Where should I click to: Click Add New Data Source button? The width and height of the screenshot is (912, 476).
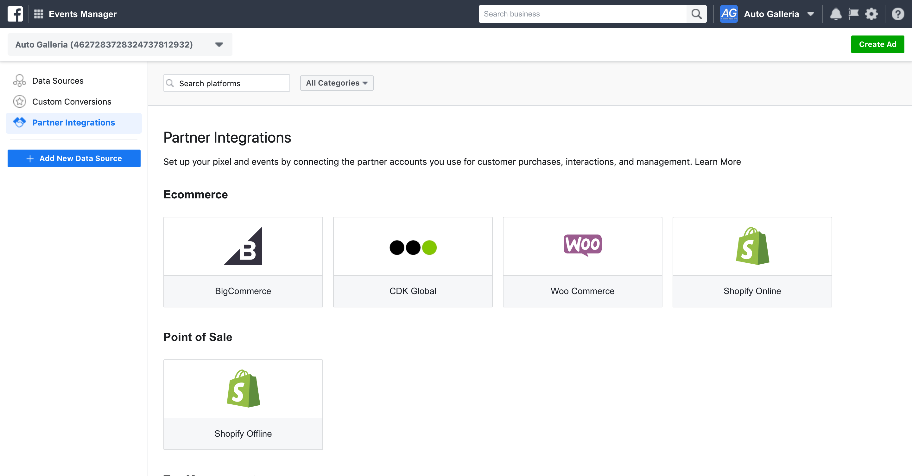74,158
